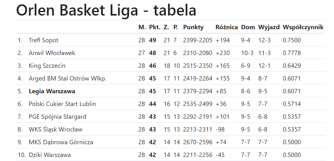
Task: Open MKS Dąbrowa Górnicza entry
Action: click(x=61, y=142)
